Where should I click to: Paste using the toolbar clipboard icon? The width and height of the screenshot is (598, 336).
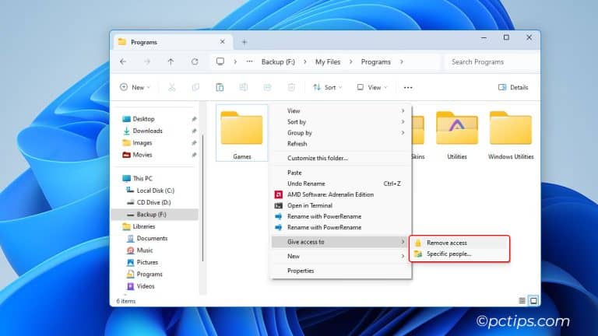(x=220, y=87)
